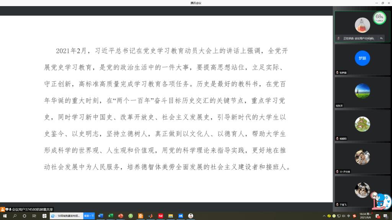Viewport: 392px width, 220px height.
Task: Open Windows search magnifier in taskbar
Action: click(15, 216)
